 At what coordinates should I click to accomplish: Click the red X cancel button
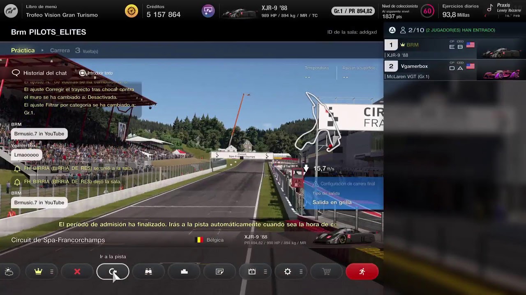(x=77, y=272)
